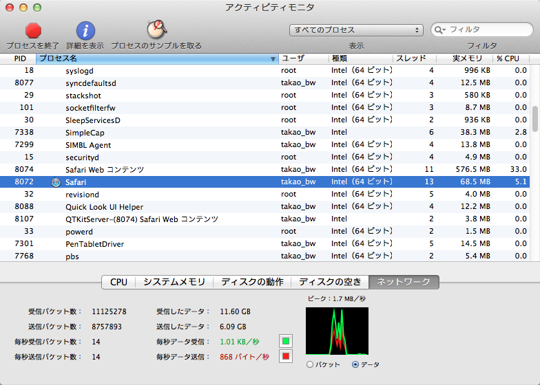Select the Safari Web コンテンツ row with PID 8074

coord(264,169)
